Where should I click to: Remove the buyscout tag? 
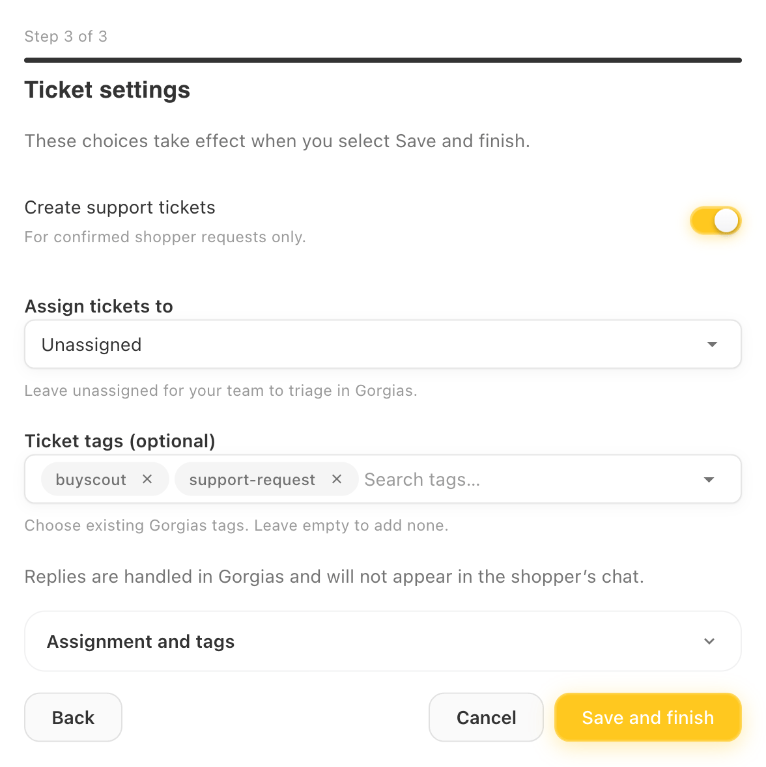147,479
